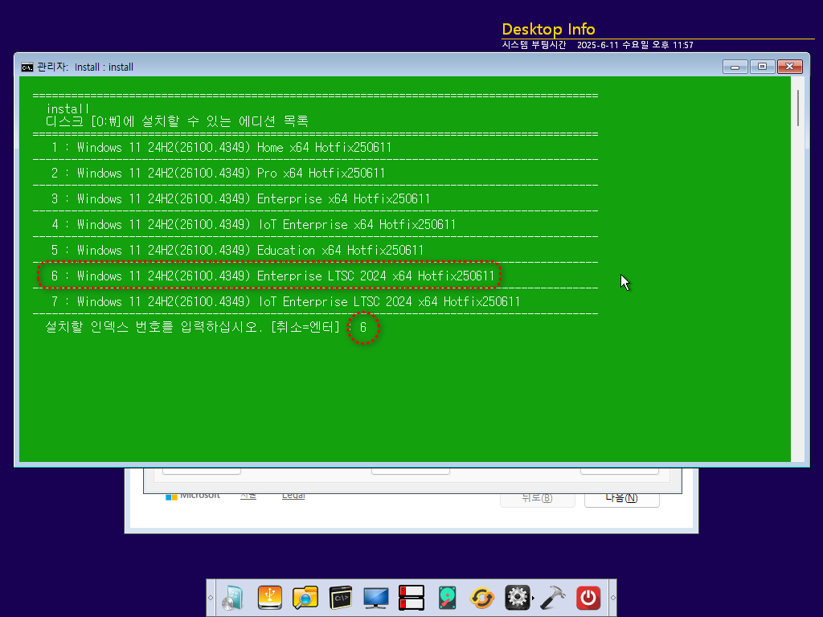
Task: Open the red disk partition manager icon
Action: click(x=411, y=598)
